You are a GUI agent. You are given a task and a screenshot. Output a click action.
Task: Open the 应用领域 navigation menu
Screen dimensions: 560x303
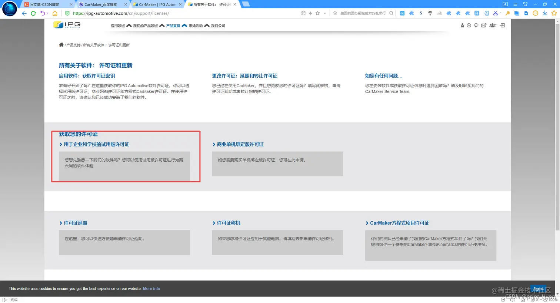click(x=118, y=26)
